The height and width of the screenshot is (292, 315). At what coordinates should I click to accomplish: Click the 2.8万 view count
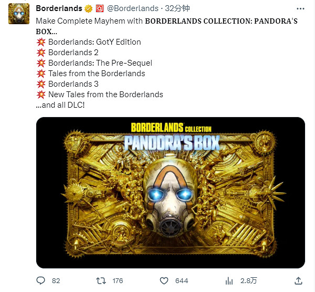(248, 281)
